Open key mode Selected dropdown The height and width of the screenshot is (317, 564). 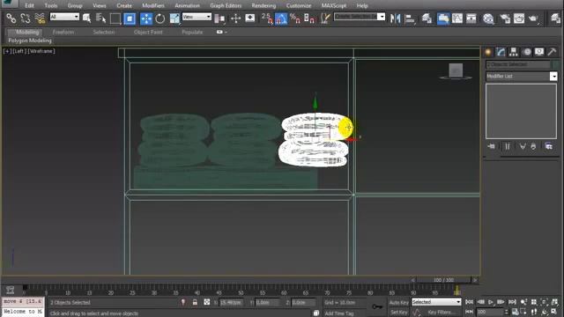coord(436,302)
